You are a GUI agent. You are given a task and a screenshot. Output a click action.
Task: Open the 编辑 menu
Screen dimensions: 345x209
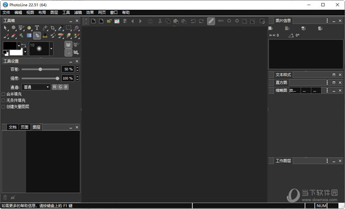coord(18,13)
